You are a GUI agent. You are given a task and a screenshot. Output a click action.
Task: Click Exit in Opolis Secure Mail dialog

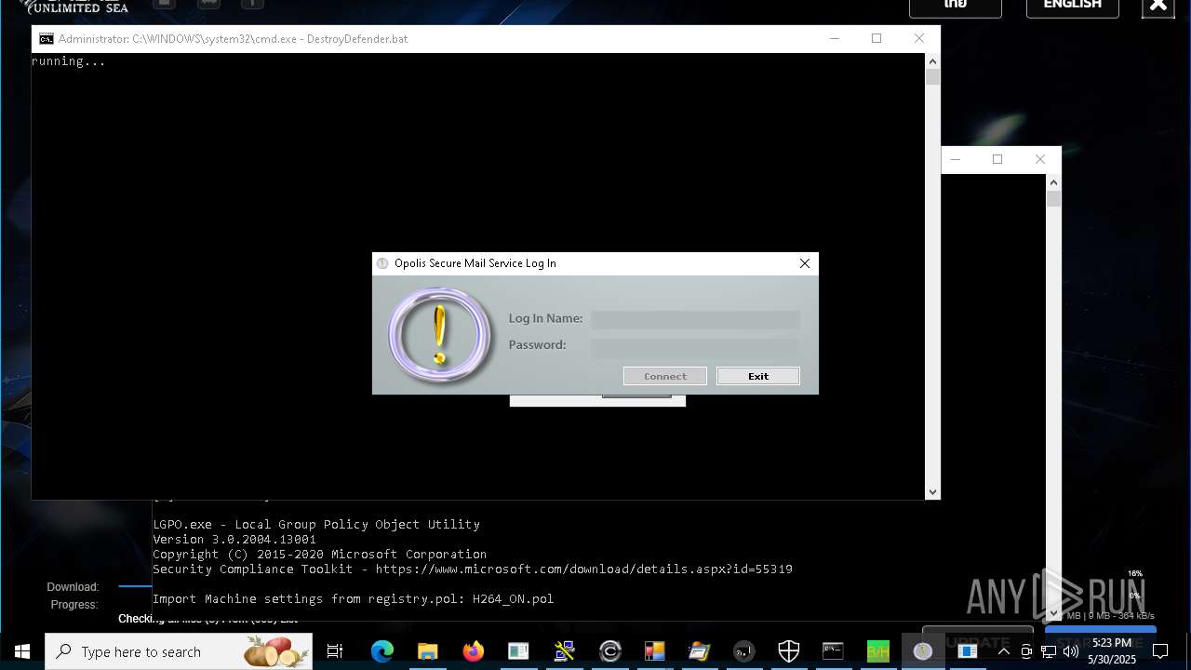pyautogui.click(x=758, y=376)
